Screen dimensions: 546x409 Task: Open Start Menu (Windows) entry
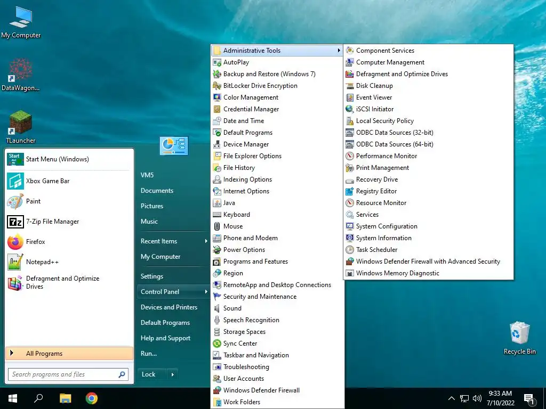click(68, 159)
